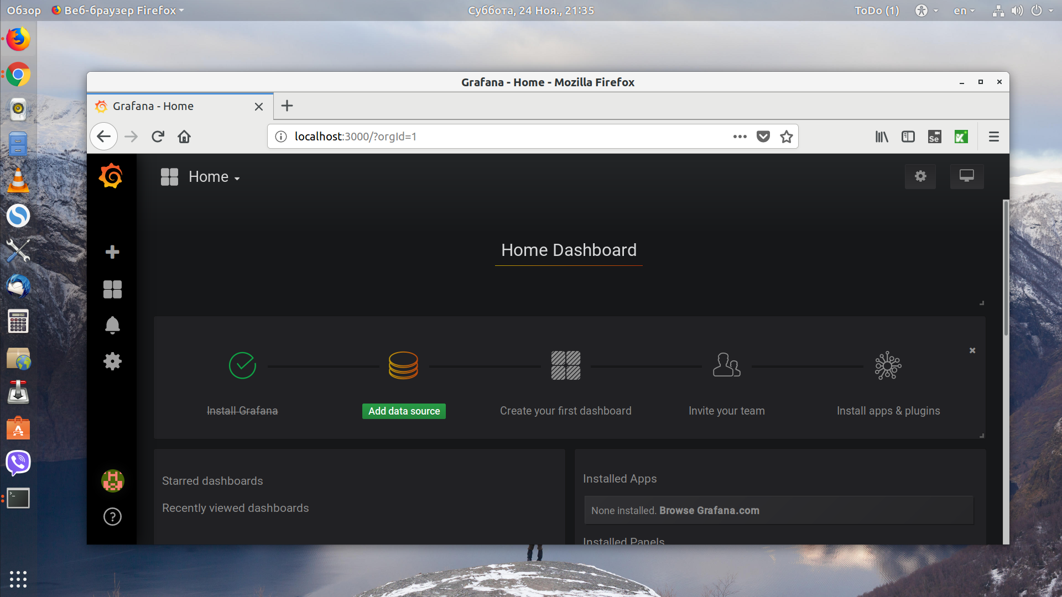Open the en keyboard layout menu
This screenshot has width=1062, height=597.
click(964, 11)
